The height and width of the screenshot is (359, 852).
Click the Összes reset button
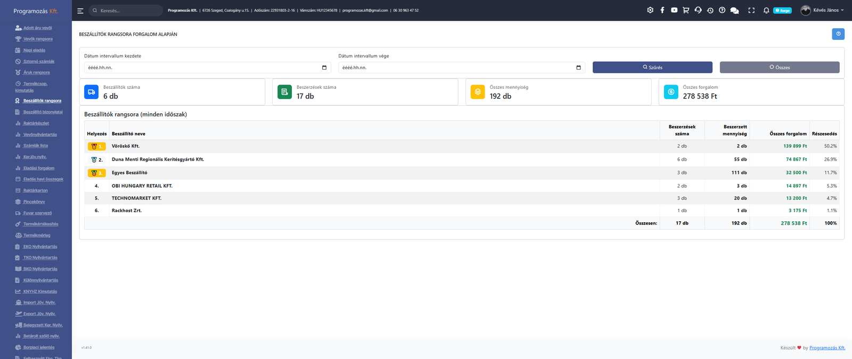coord(780,68)
